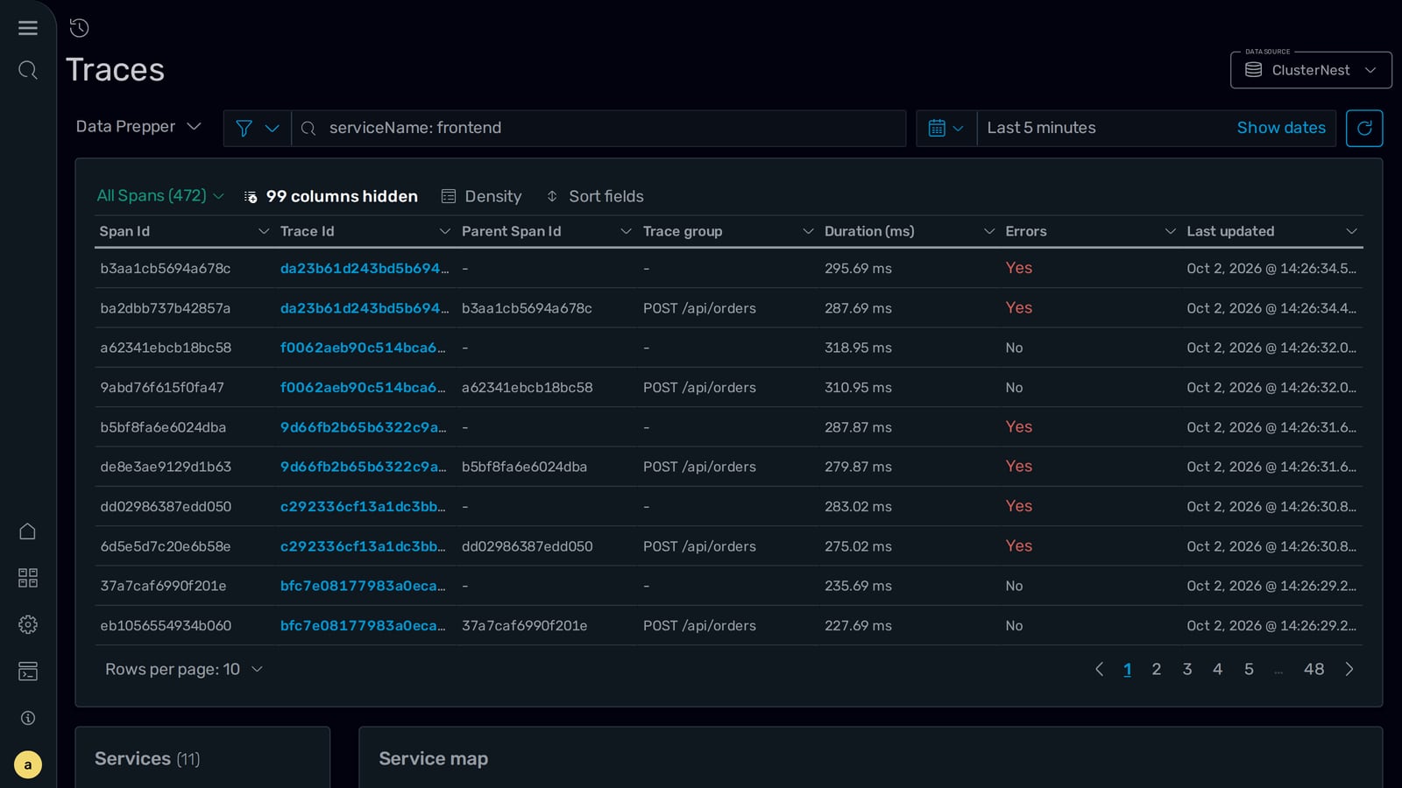Open Duration (ms) column header menu

[x=989, y=231]
